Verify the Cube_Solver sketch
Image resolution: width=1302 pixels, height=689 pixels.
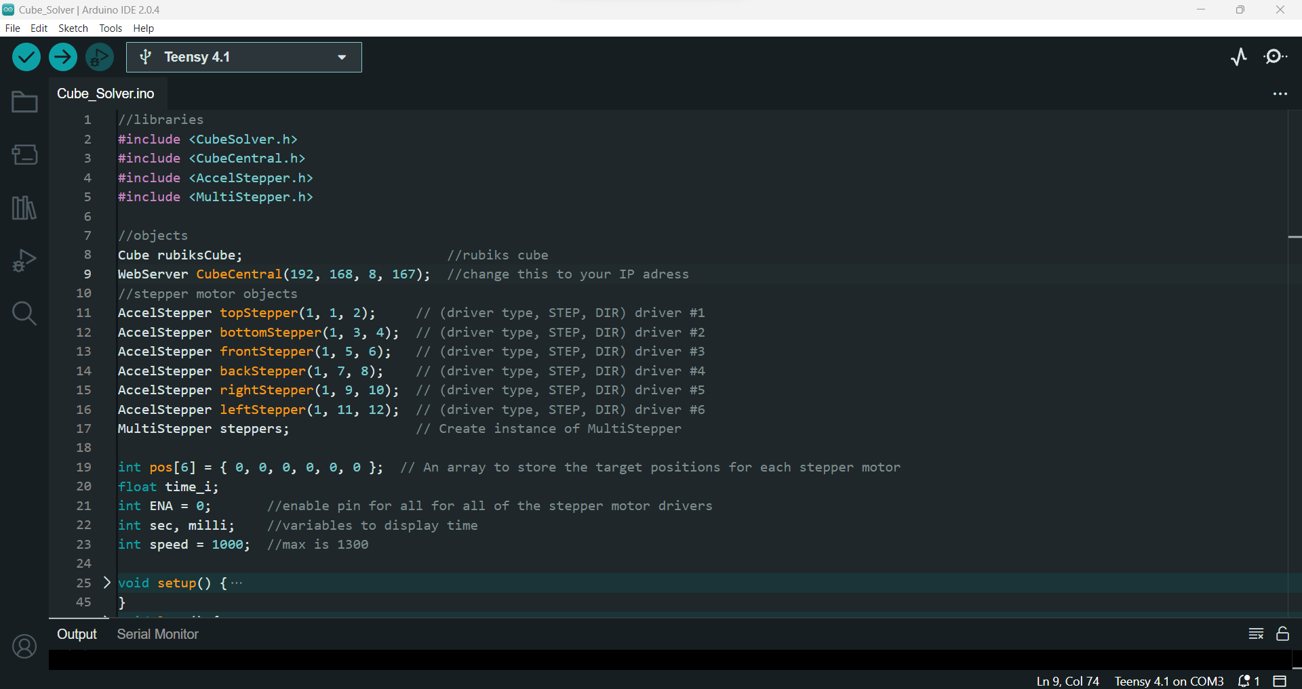coord(26,57)
